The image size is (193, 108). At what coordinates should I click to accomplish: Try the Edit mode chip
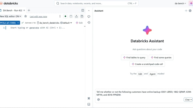coord(140,74)
